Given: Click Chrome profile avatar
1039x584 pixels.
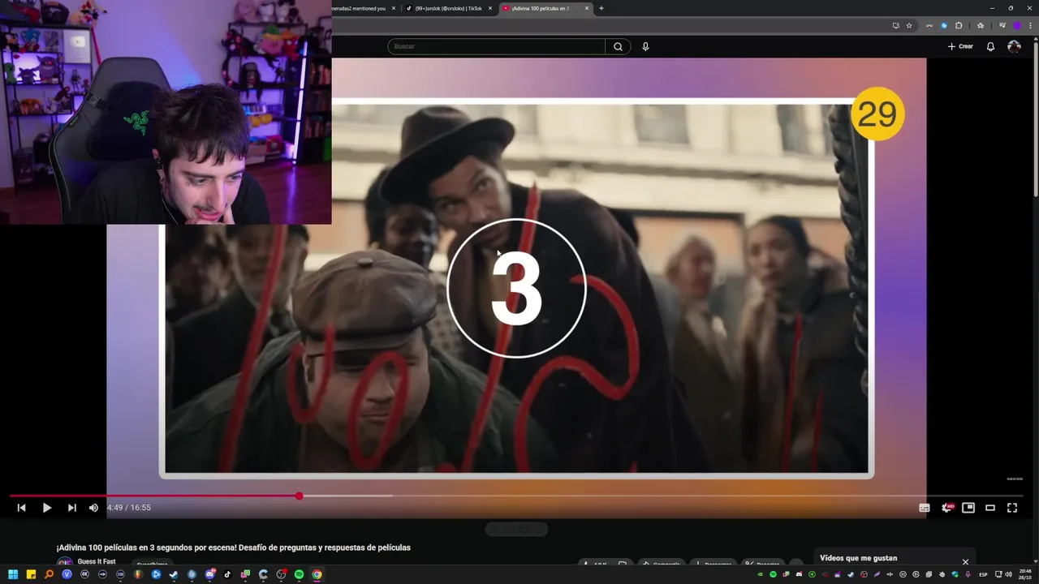Looking at the screenshot, I should click(x=1017, y=25).
